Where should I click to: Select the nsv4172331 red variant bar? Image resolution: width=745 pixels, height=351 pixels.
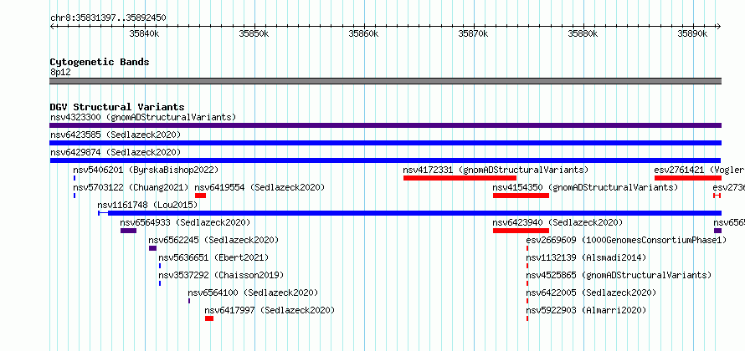tap(460, 178)
